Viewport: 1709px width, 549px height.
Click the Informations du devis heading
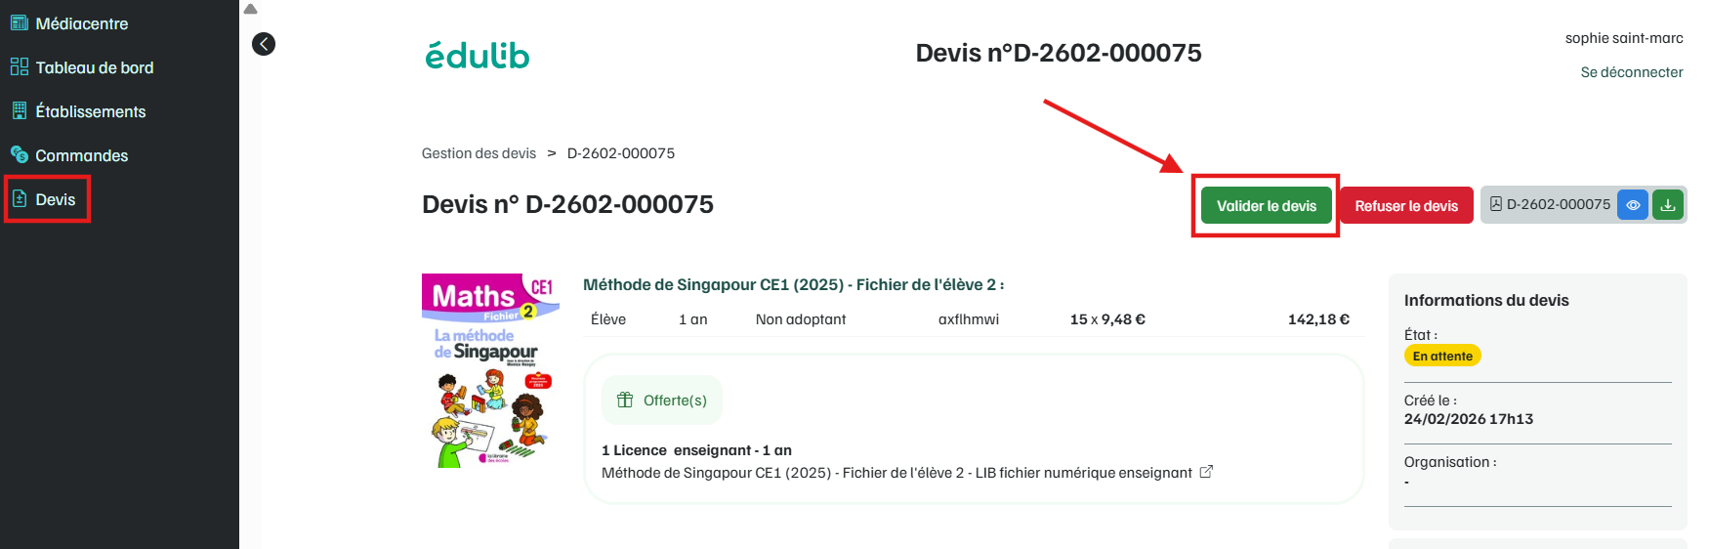tap(1486, 300)
